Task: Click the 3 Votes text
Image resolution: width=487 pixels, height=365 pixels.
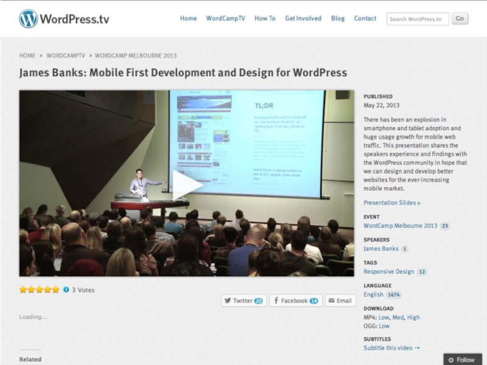Action: click(x=83, y=290)
